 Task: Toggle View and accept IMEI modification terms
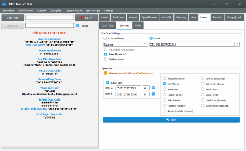[105, 73]
